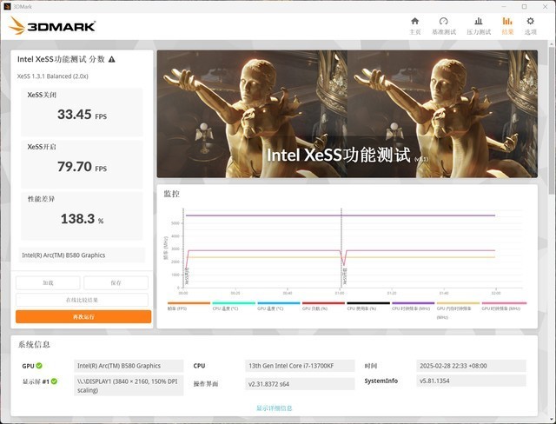Maximize the 3DMark window
Image resolution: width=556 pixels, height=424 pixels.
point(524,6)
